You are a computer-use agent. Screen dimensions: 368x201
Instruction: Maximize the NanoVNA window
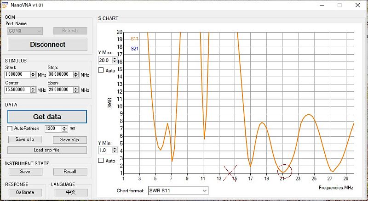(339, 5)
